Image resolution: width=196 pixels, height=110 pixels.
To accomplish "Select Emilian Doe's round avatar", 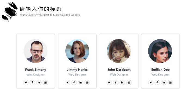I will pyautogui.click(x=160, y=51).
